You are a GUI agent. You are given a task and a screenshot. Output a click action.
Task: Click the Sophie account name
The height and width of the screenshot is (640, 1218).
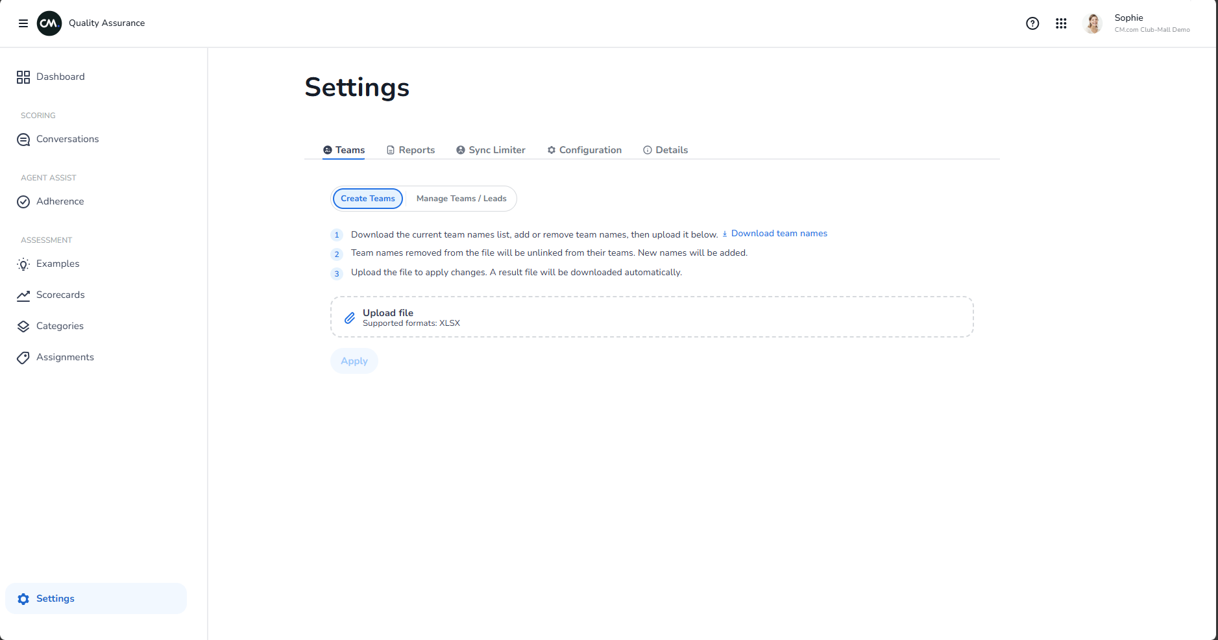pos(1128,18)
